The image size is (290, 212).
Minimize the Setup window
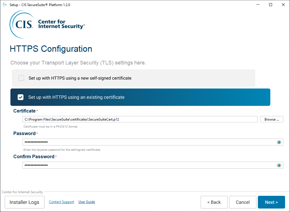[x=258, y=5]
